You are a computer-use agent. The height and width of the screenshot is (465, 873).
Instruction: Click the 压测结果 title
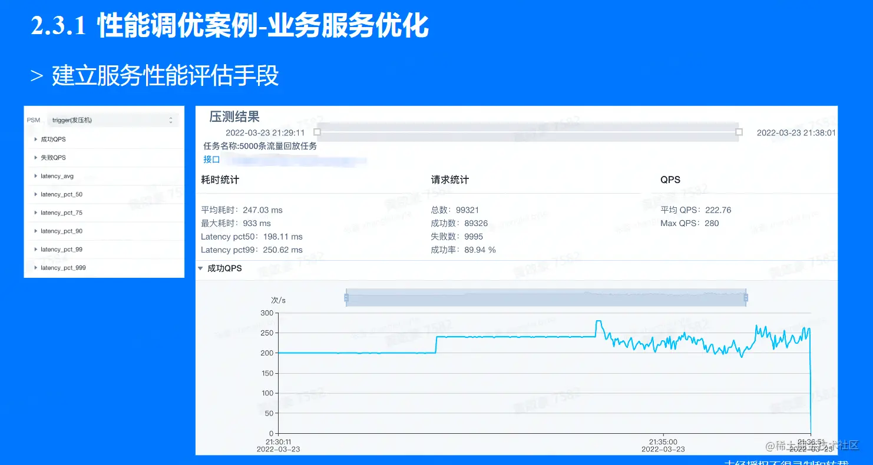pos(234,116)
